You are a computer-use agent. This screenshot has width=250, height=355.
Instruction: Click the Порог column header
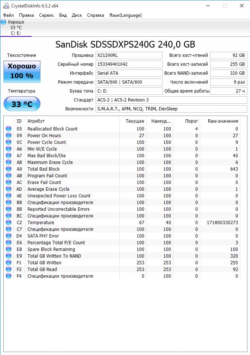coord(187,121)
